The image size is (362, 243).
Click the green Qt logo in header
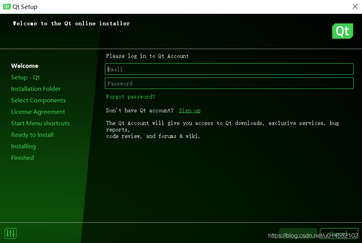pyautogui.click(x=342, y=31)
